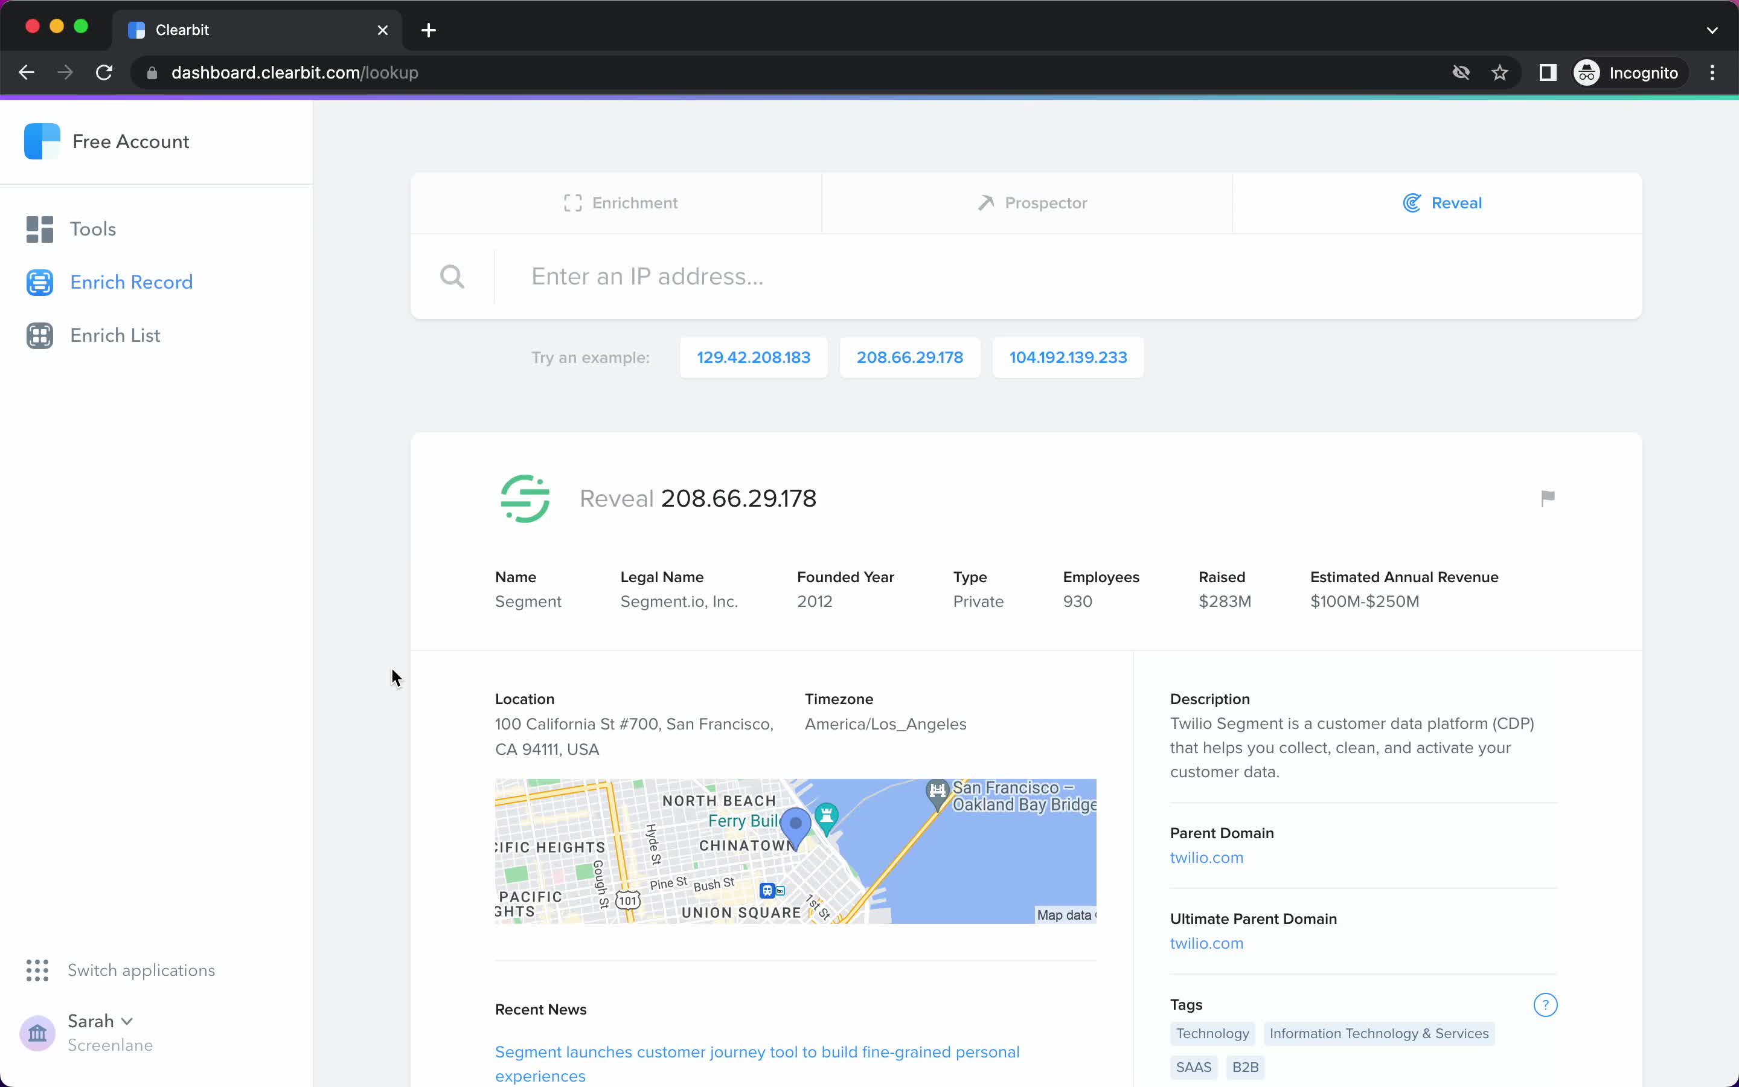The image size is (1739, 1087).
Task: Expand the Sarah account dropdown
Action: (100, 1021)
